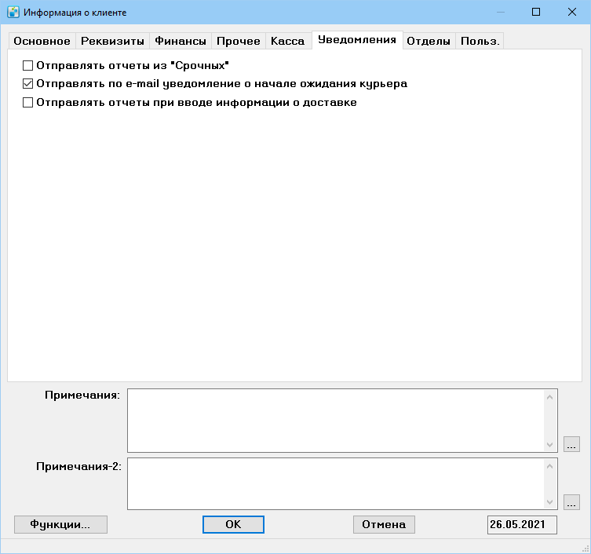Viewport: 591px width, 554px height.
Task: Maximize the Информация о клиенте window
Action: pos(536,12)
